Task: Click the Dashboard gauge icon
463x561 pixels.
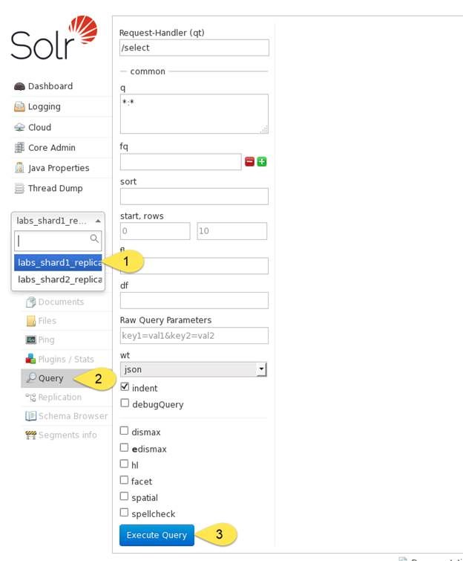Action: click(19, 87)
